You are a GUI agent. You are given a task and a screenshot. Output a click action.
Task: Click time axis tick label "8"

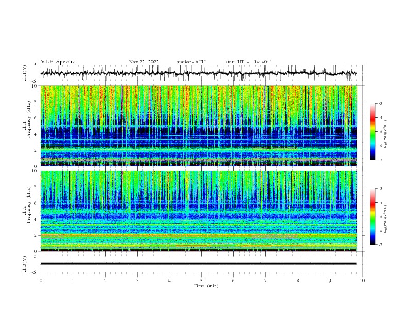pos(298,281)
